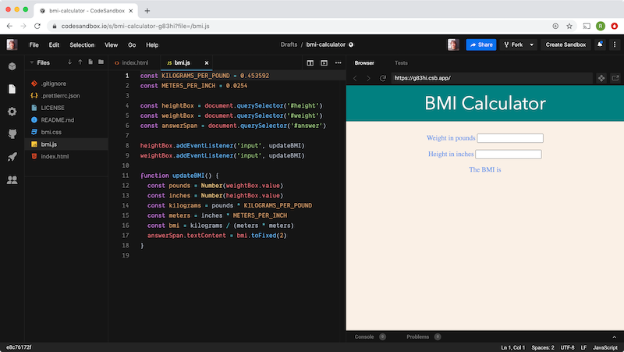Open the Live collaboration people icon
Image resolution: width=624 pixels, height=352 pixels.
pyautogui.click(x=12, y=180)
